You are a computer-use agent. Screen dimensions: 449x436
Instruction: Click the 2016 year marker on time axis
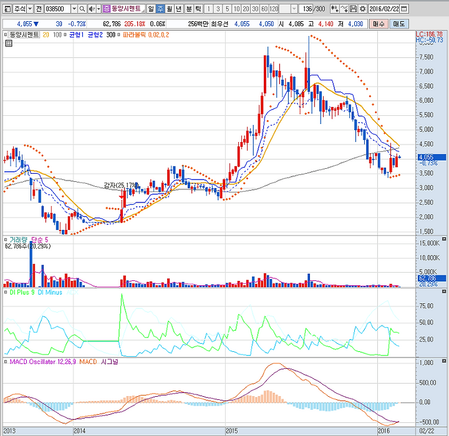point(384,431)
